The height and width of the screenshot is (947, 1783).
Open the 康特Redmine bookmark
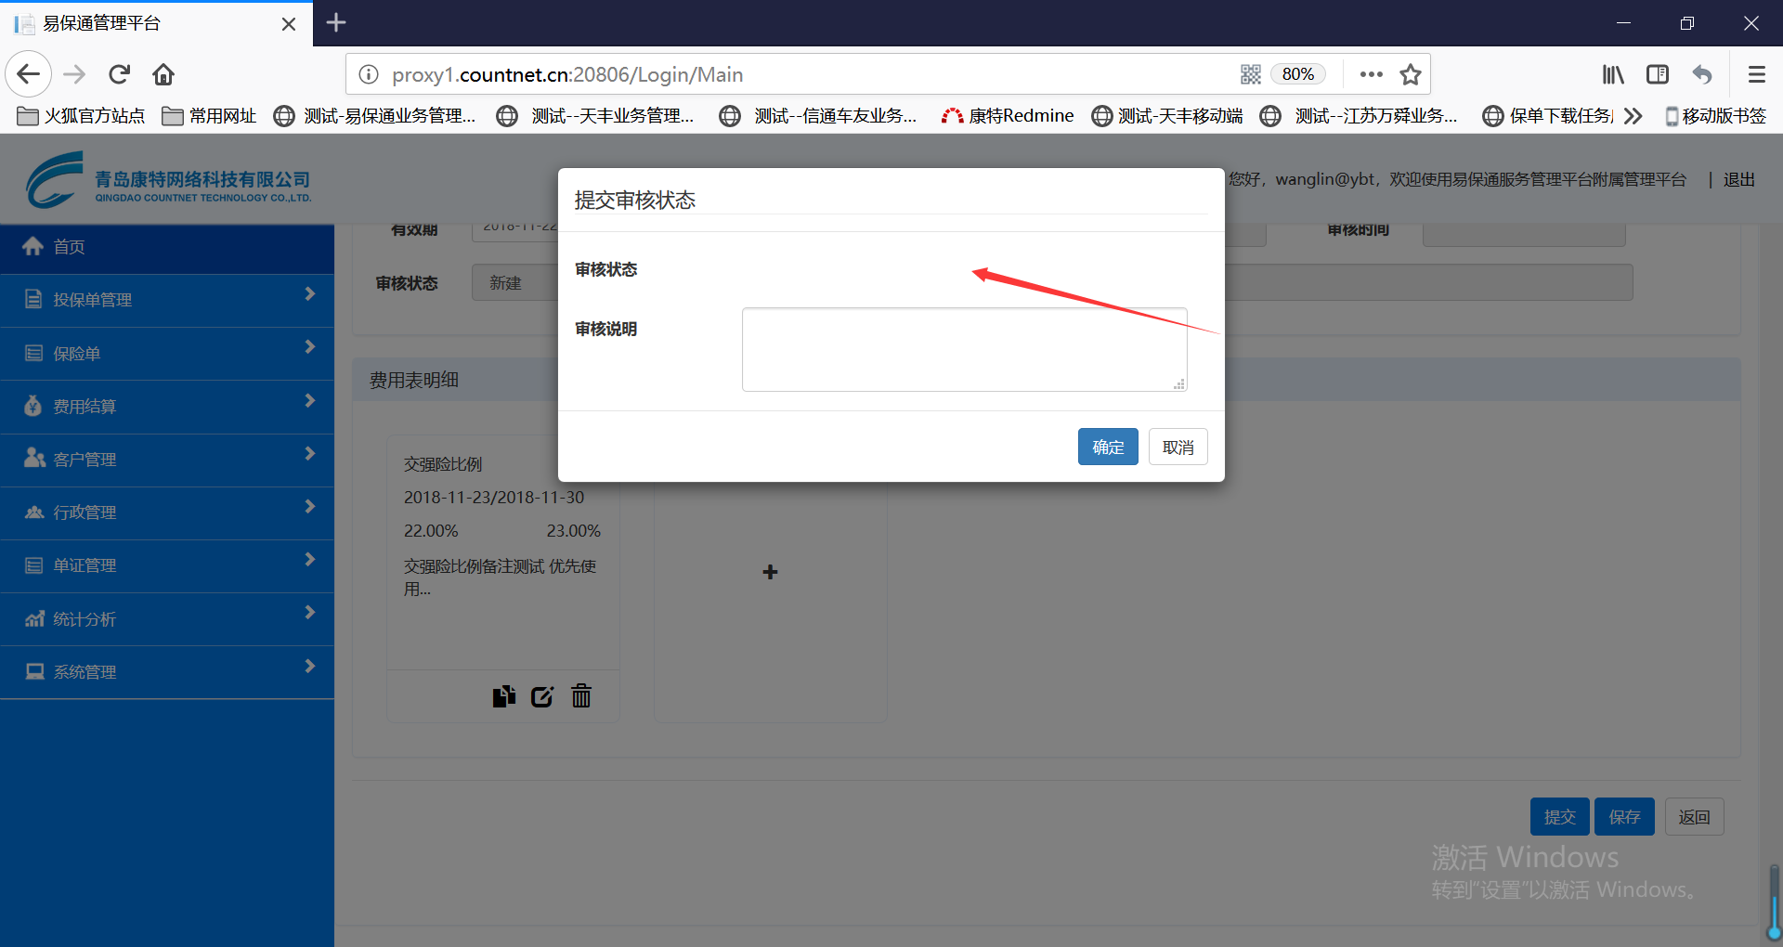[1008, 116]
